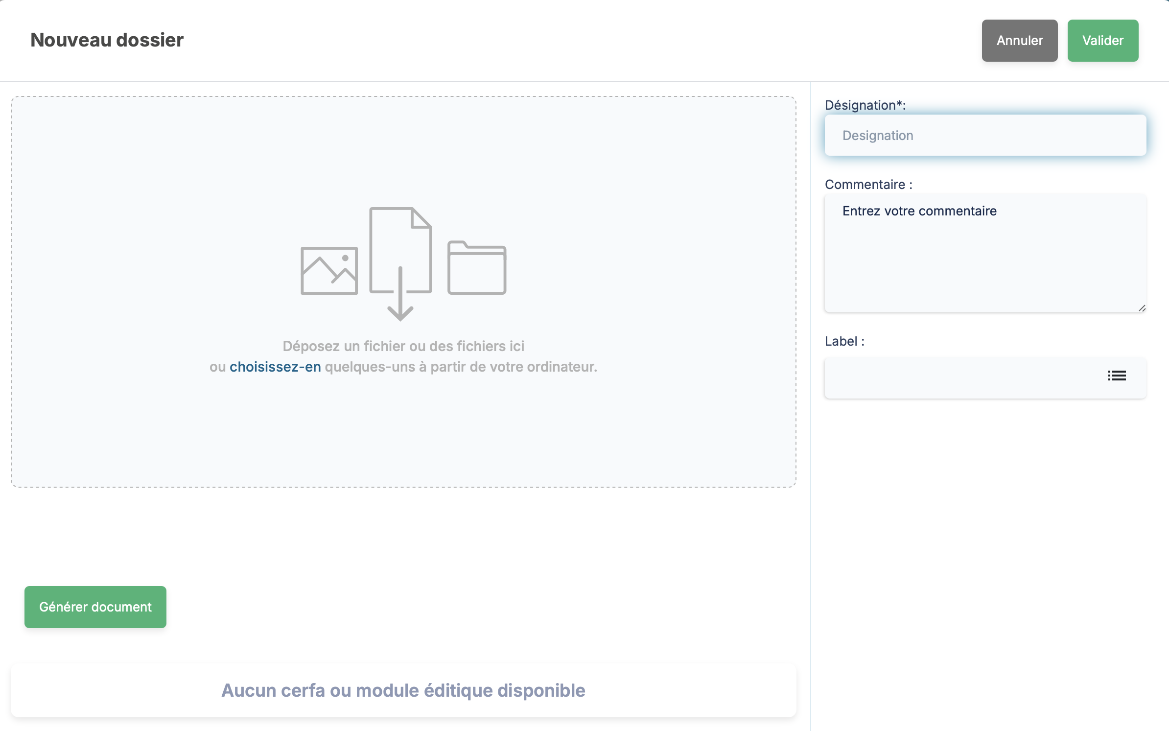
Task: Click the image icon in the drop zone
Action: 329,271
